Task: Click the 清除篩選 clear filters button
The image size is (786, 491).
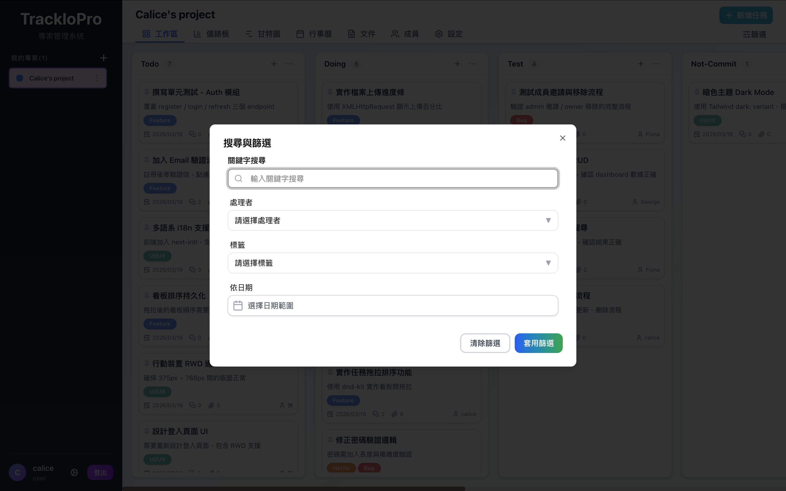Action: (x=485, y=343)
